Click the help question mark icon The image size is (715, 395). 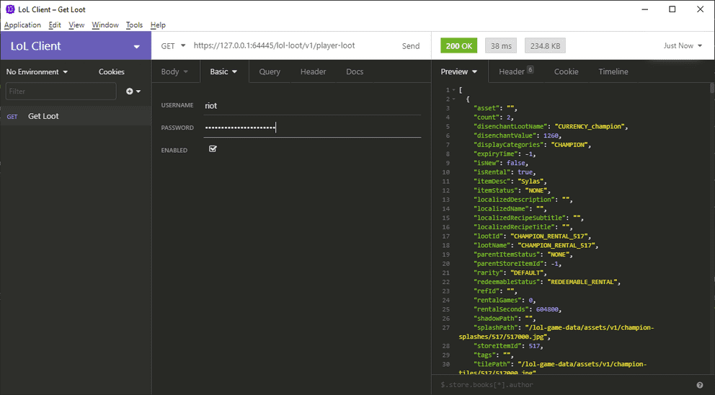699,385
